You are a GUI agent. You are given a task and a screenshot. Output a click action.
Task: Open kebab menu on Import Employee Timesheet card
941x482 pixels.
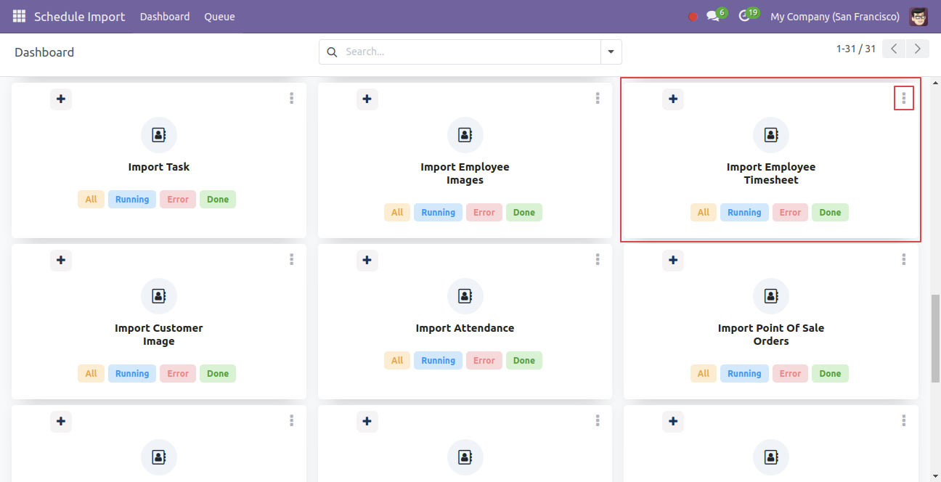[904, 98]
